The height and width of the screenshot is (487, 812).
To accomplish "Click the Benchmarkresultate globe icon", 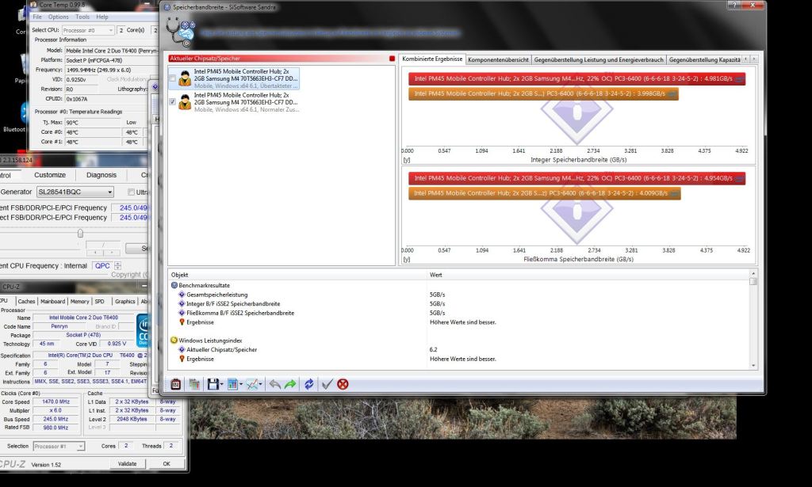I will pyautogui.click(x=174, y=285).
